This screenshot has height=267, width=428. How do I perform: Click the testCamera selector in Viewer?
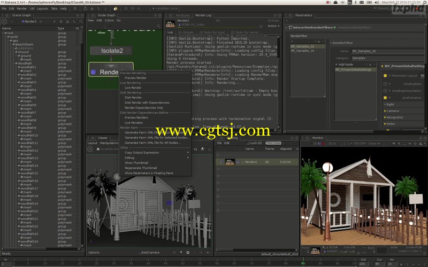[x=150, y=253]
